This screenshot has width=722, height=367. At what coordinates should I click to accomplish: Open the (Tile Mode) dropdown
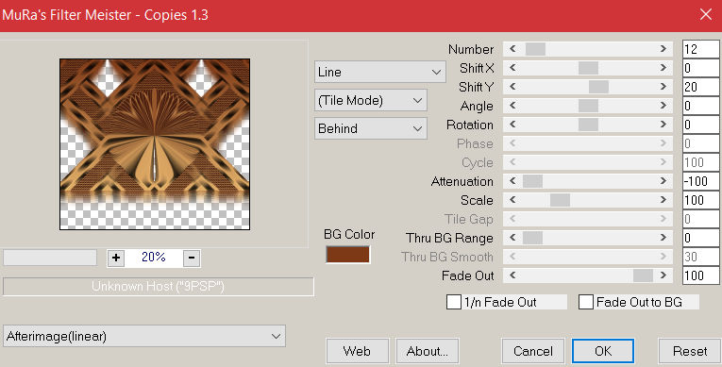[x=371, y=100]
